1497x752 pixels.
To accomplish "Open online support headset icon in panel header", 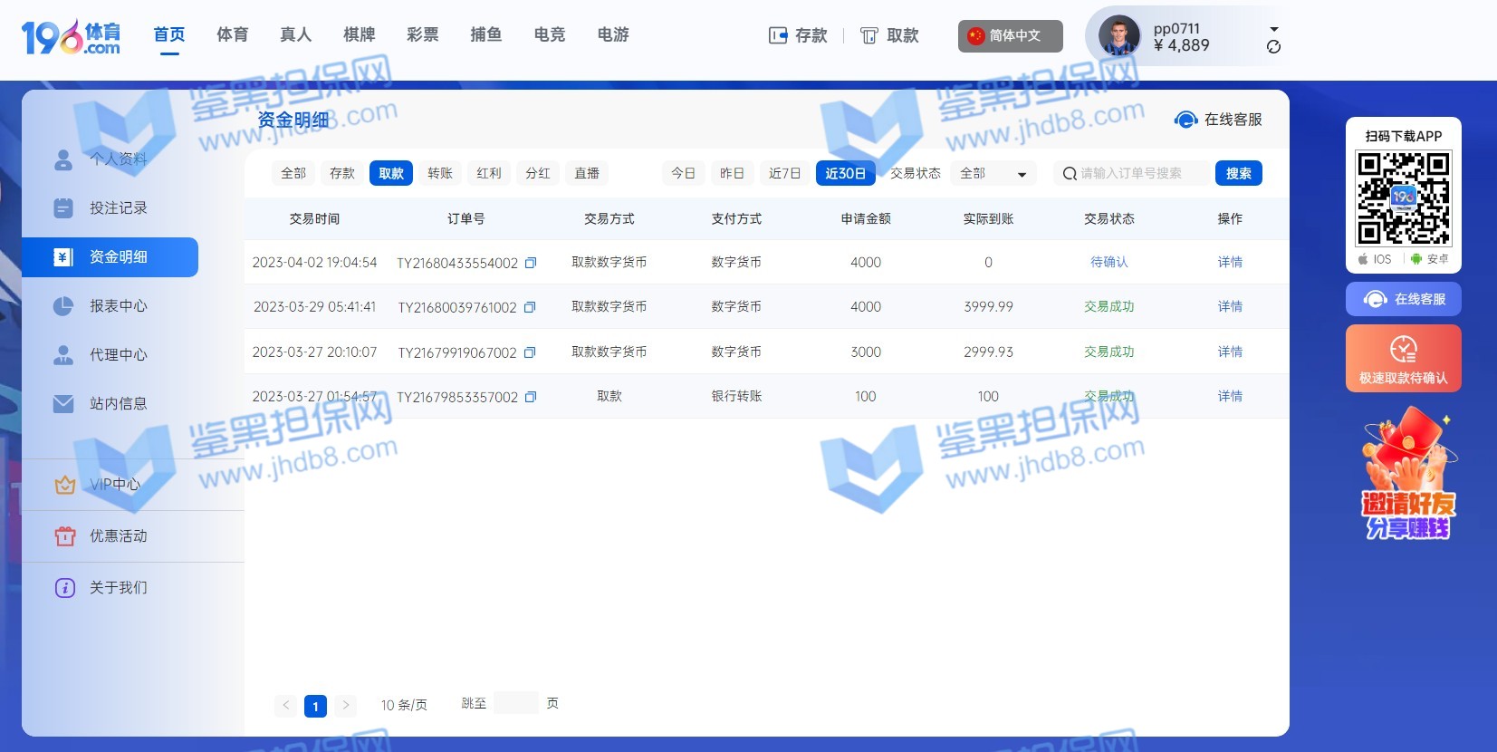I will [x=1185, y=120].
